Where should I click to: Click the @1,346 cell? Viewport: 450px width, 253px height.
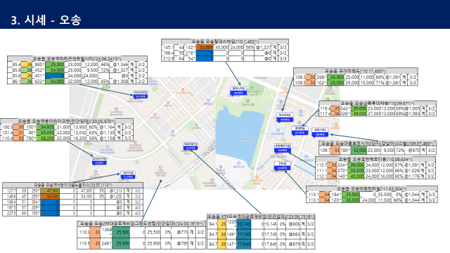coord(119,65)
